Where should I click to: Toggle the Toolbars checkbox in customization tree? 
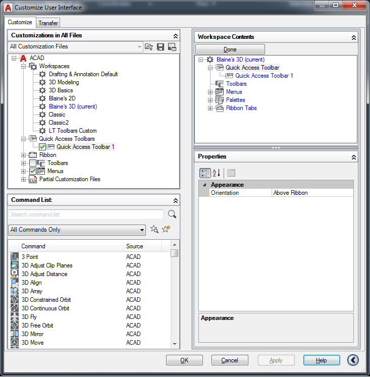pyautogui.click(x=33, y=163)
